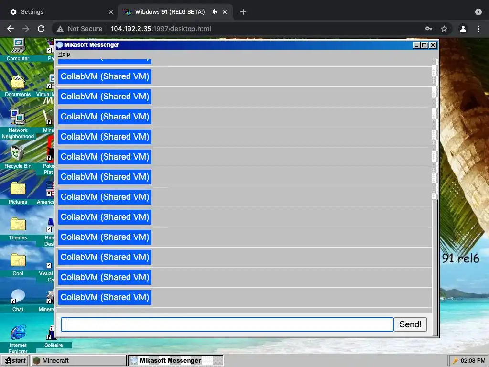Open the Chrome three-dot menu

click(x=478, y=29)
